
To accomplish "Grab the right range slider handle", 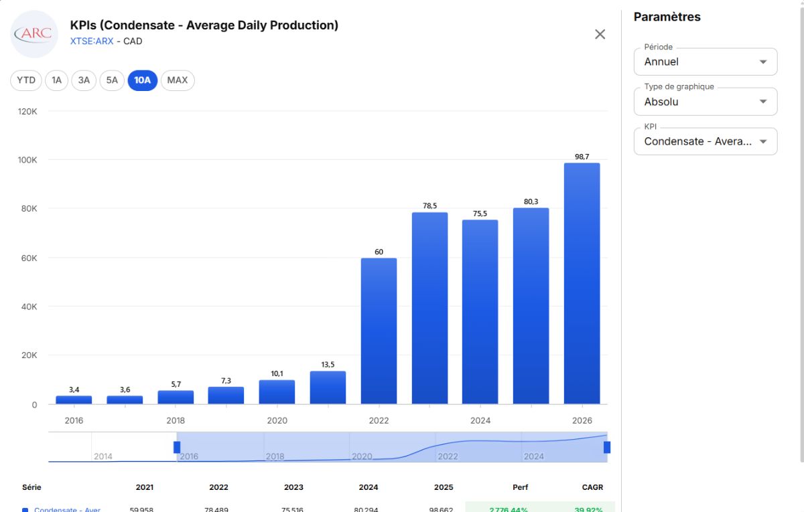I will (x=607, y=447).
